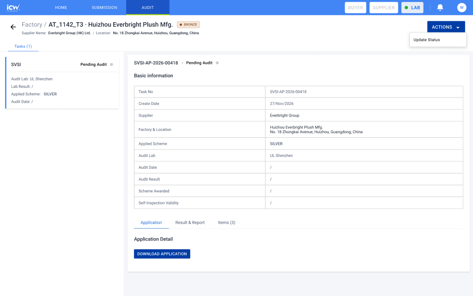
Task: Click SILVER applied scheme value in table
Action: click(276, 144)
